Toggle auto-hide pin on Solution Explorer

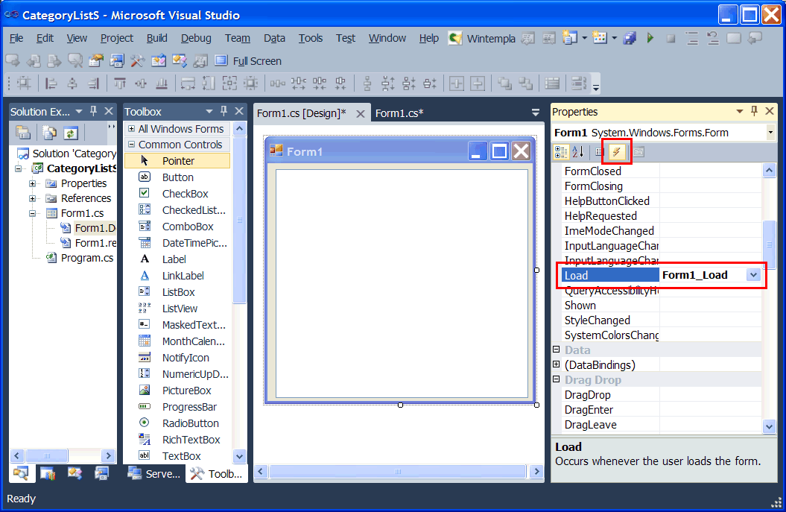tap(93, 111)
